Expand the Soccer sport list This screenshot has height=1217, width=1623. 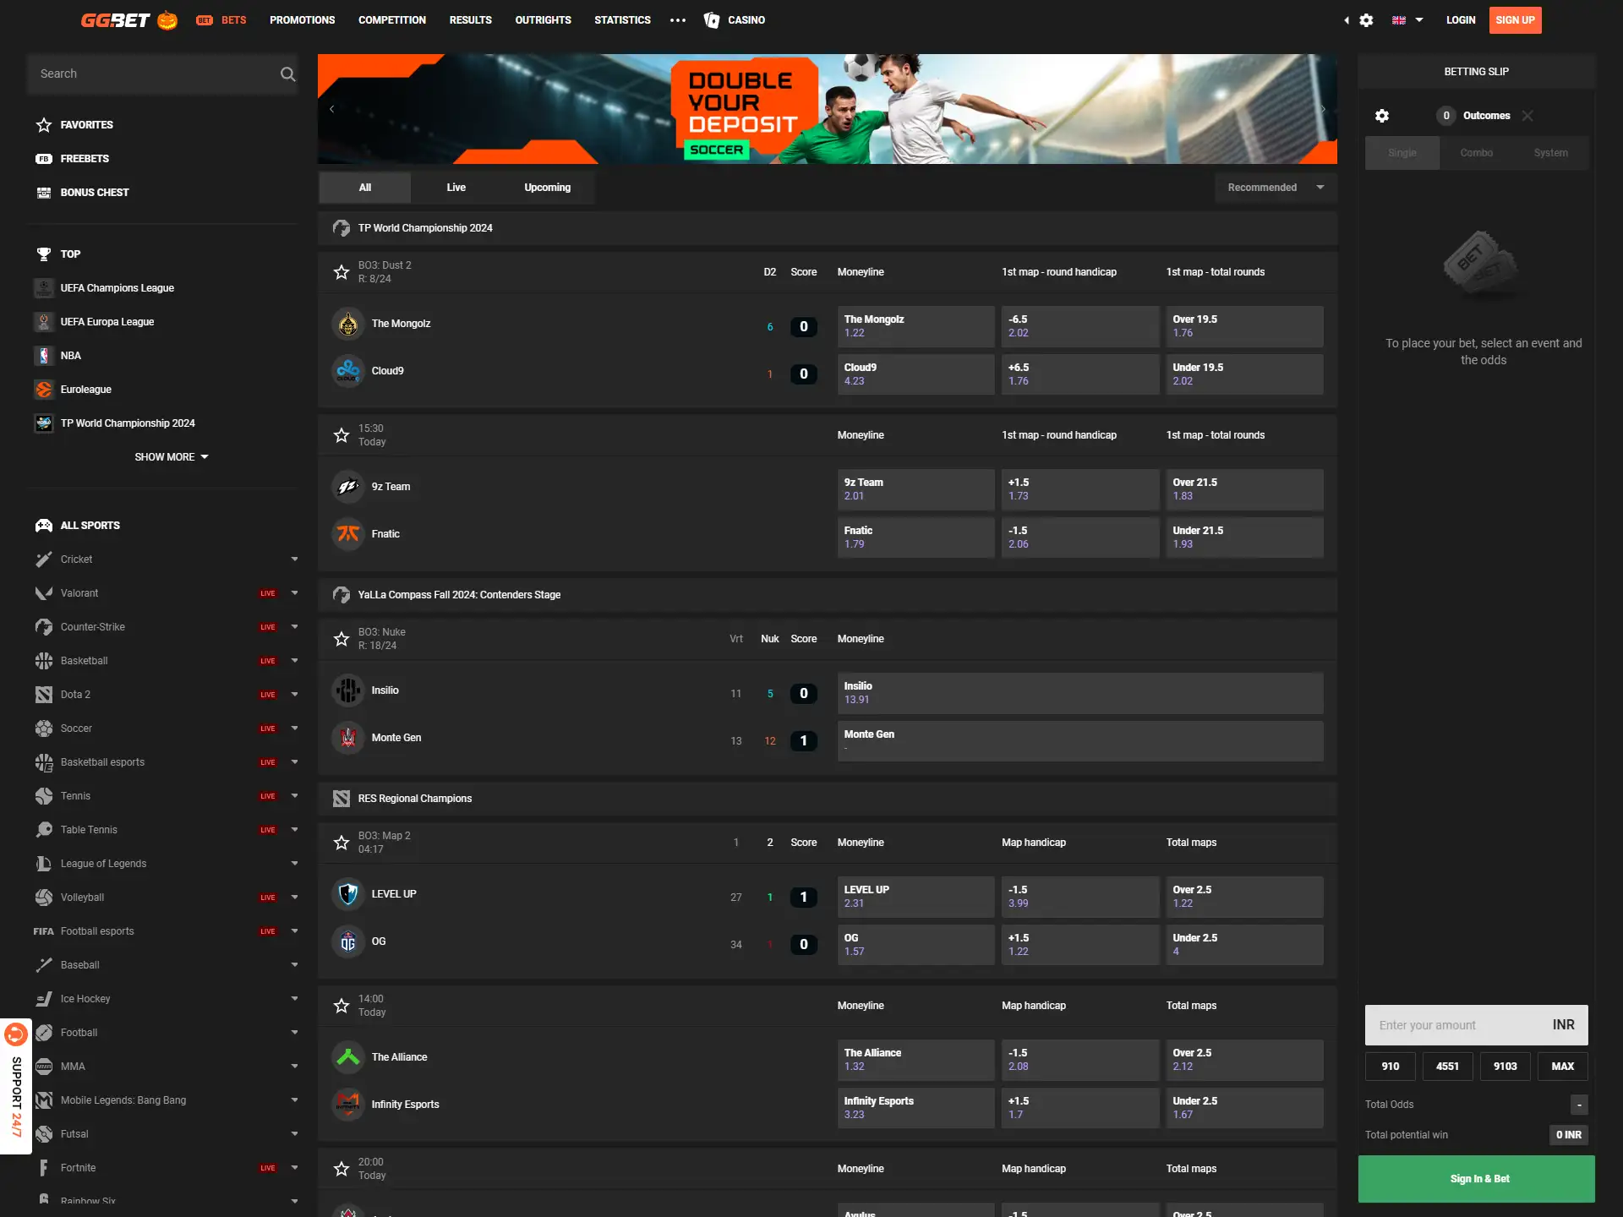click(294, 729)
